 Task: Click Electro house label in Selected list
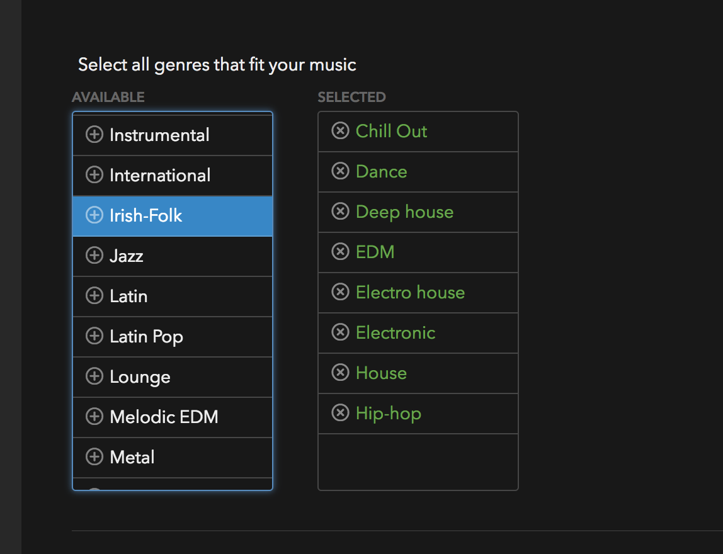click(411, 292)
